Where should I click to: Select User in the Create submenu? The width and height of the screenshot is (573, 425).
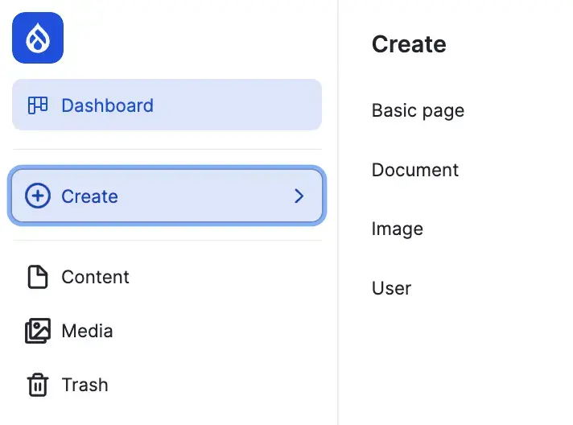(x=391, y=288)
